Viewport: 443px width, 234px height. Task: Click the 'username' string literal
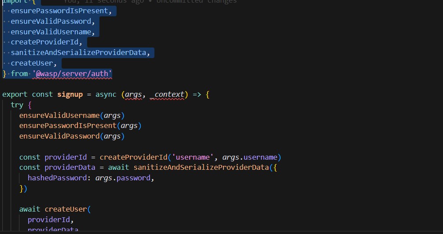pyautogui.click(x=193, y=157)
